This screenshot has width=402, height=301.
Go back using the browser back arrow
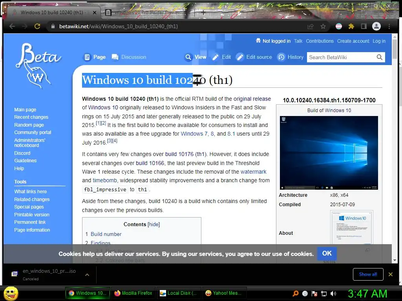tap(12, 26)
